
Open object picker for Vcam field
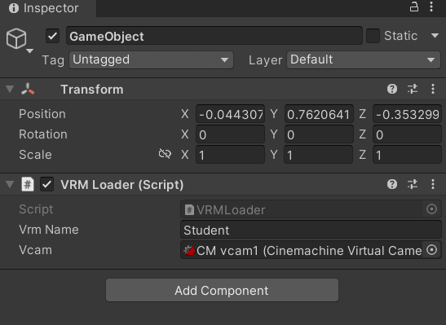click(x=431, y=250)
